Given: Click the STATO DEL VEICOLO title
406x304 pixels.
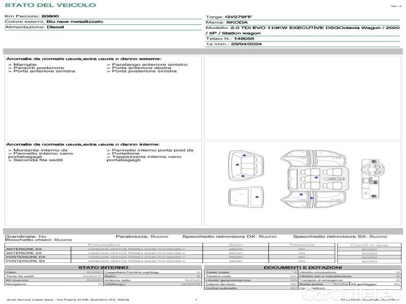Looking at the screenshot, I should (50, 5).
